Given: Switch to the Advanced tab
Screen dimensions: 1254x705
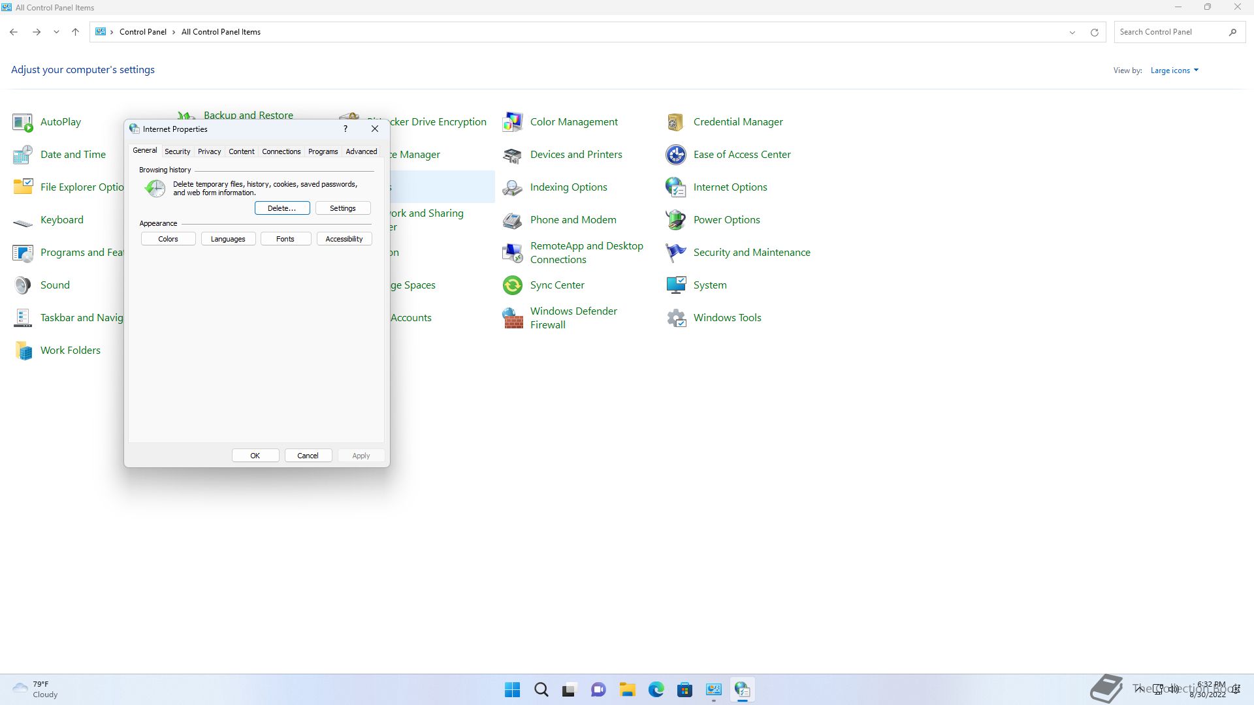Looking at the screenshot, I should (361, 151).
